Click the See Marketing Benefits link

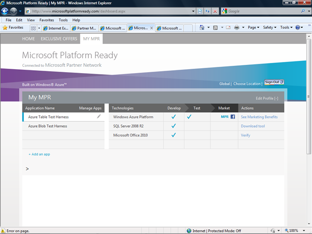(x=259, y=117)
